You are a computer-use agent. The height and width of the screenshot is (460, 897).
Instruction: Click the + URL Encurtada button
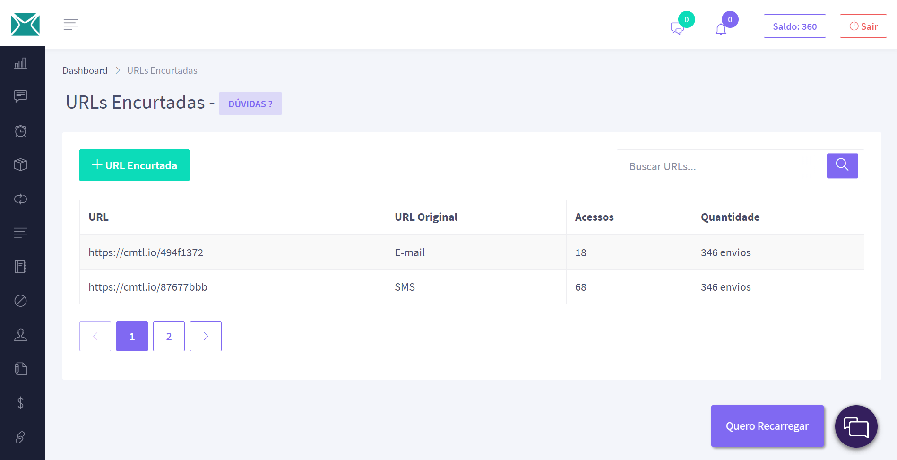[x=134, y=165]
